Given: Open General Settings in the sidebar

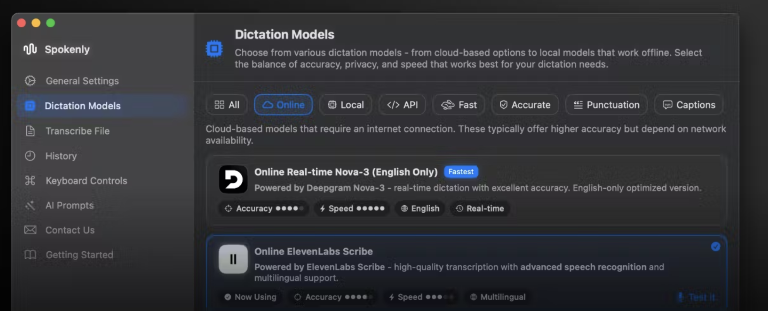Looking at the screenshot, I should click(x=102, y=81).
